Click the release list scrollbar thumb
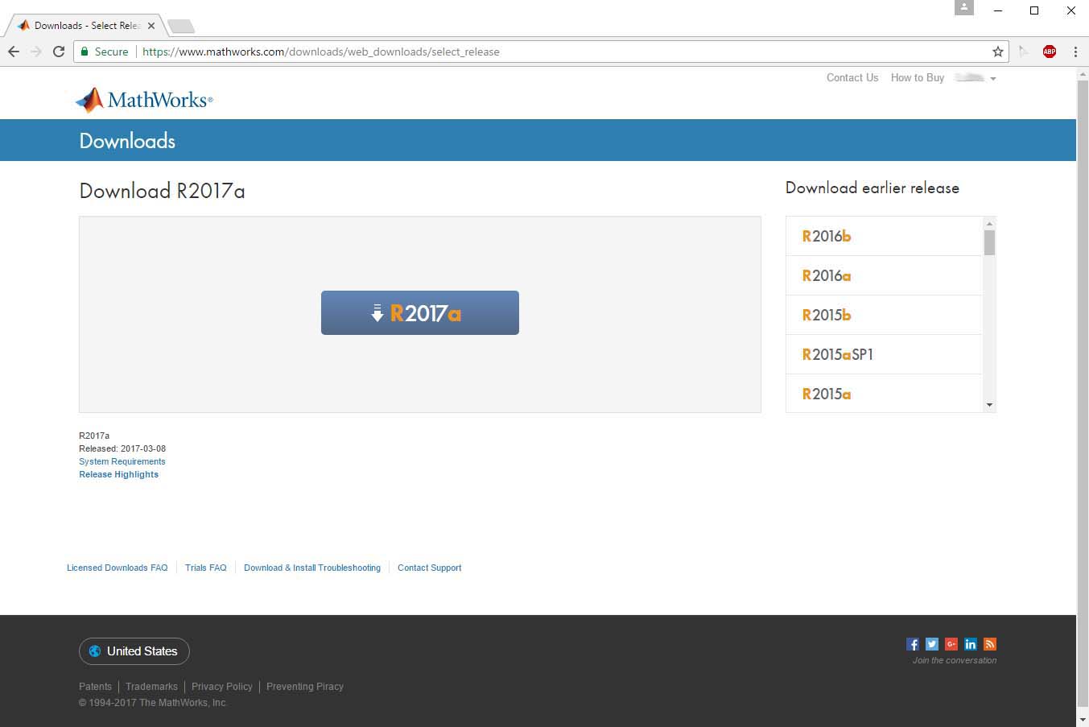Image resolution: width=1089 pixels, height=727 pixels. (x=989, y=242)
